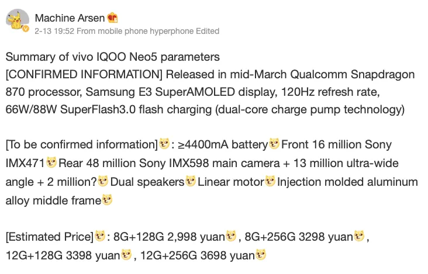Click doge emoji after '[To be confirmed information]'

click(165, 144)
